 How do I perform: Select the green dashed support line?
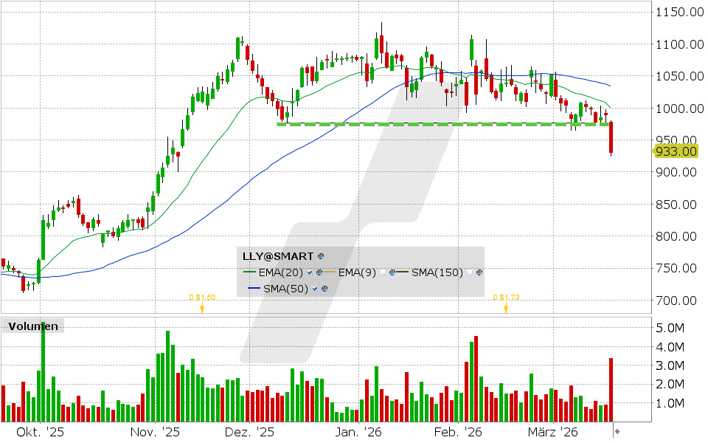pyautogui.click(x=442, y=124)
